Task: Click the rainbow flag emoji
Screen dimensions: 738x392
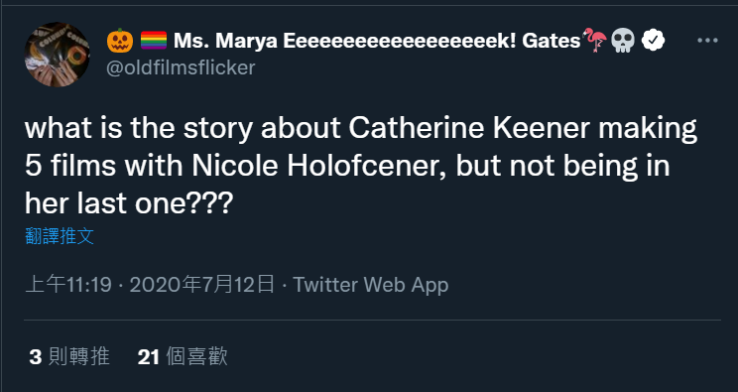Action: (154, 41)
